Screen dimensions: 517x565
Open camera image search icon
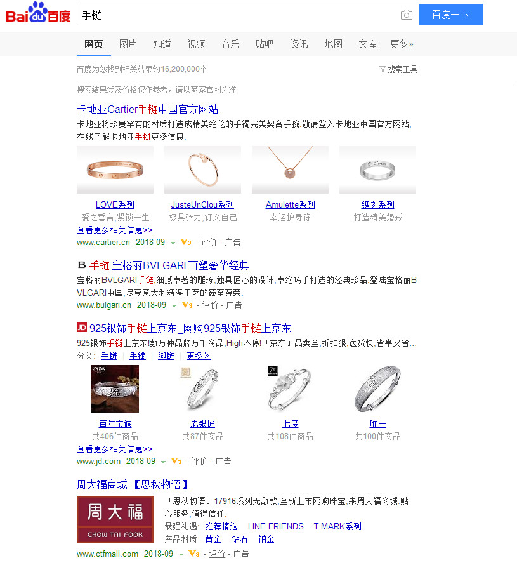tap(407, 15)
